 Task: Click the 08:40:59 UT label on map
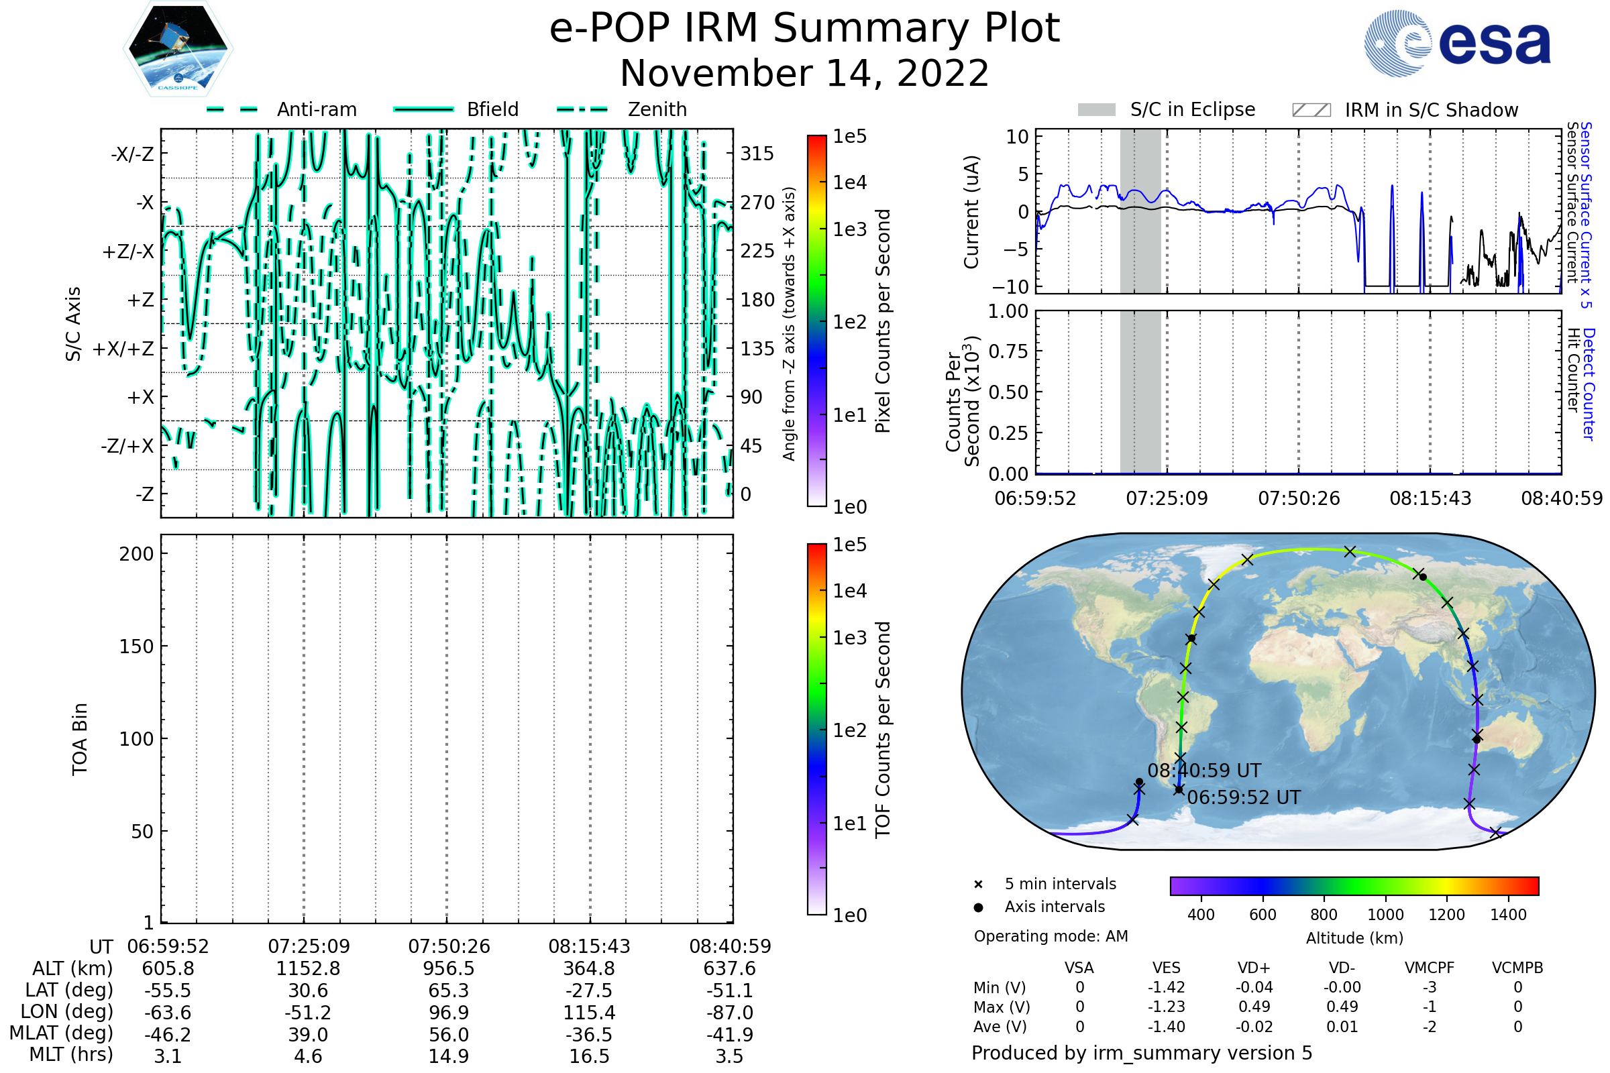(x=1204, y=771)
